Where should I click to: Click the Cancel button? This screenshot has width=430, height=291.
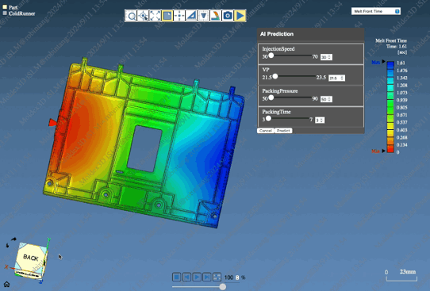click(x=266, y=131)
